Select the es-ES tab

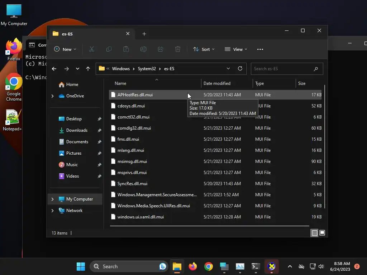pyautogui.click(x=91, y=34)
